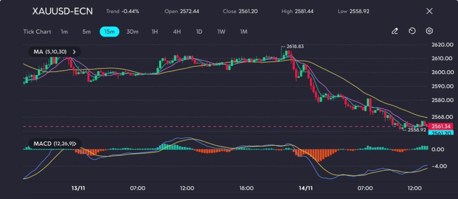
Task: Open the drawing pencil tool
Action: [394, 31]
